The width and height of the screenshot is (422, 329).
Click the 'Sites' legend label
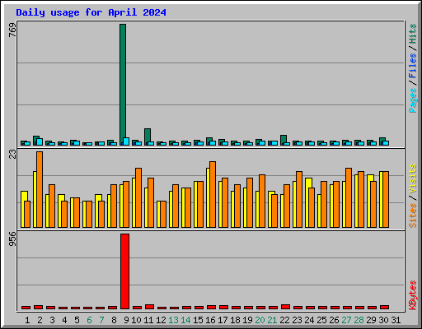pyautogui.click(x=412, y=215)
